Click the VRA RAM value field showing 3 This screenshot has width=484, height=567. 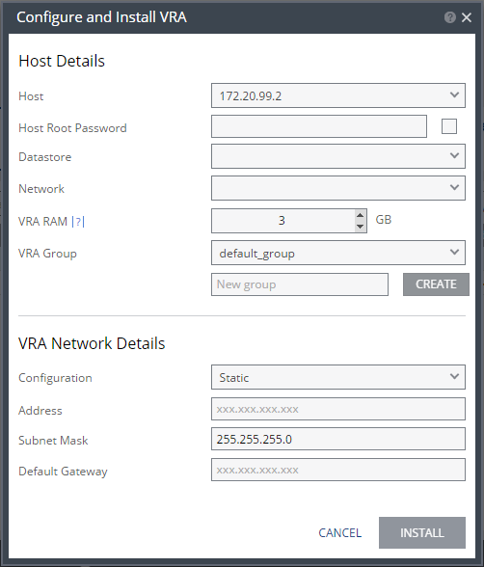pyautogui.click(x=283, y=221)
